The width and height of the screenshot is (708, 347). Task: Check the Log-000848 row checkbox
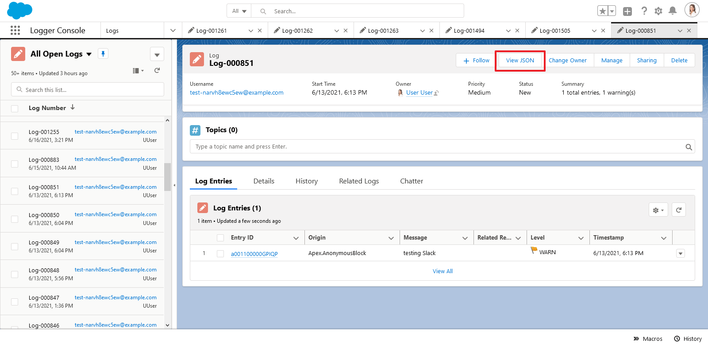click(15, 275)
